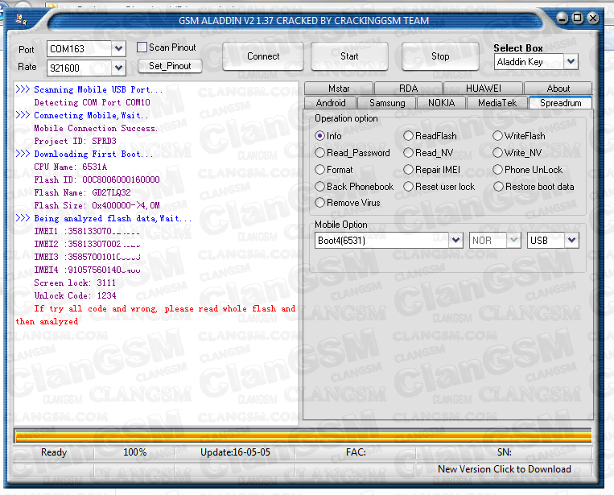Click the Start button

tap(349, 56)
